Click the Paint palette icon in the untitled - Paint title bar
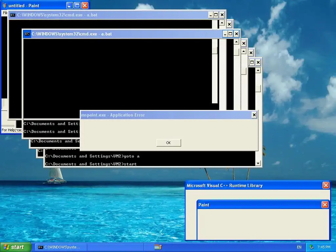The image size is (336, 252). [4, 5]
